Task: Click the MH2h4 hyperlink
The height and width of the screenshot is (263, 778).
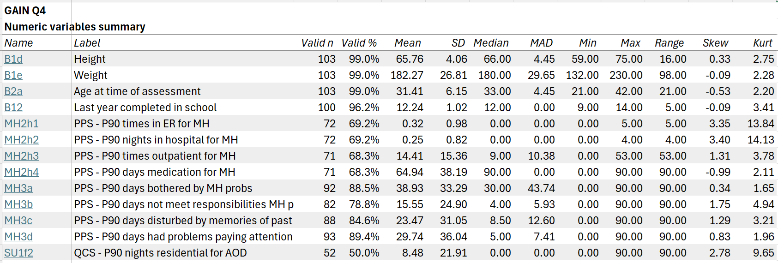Action: point(21,172)
